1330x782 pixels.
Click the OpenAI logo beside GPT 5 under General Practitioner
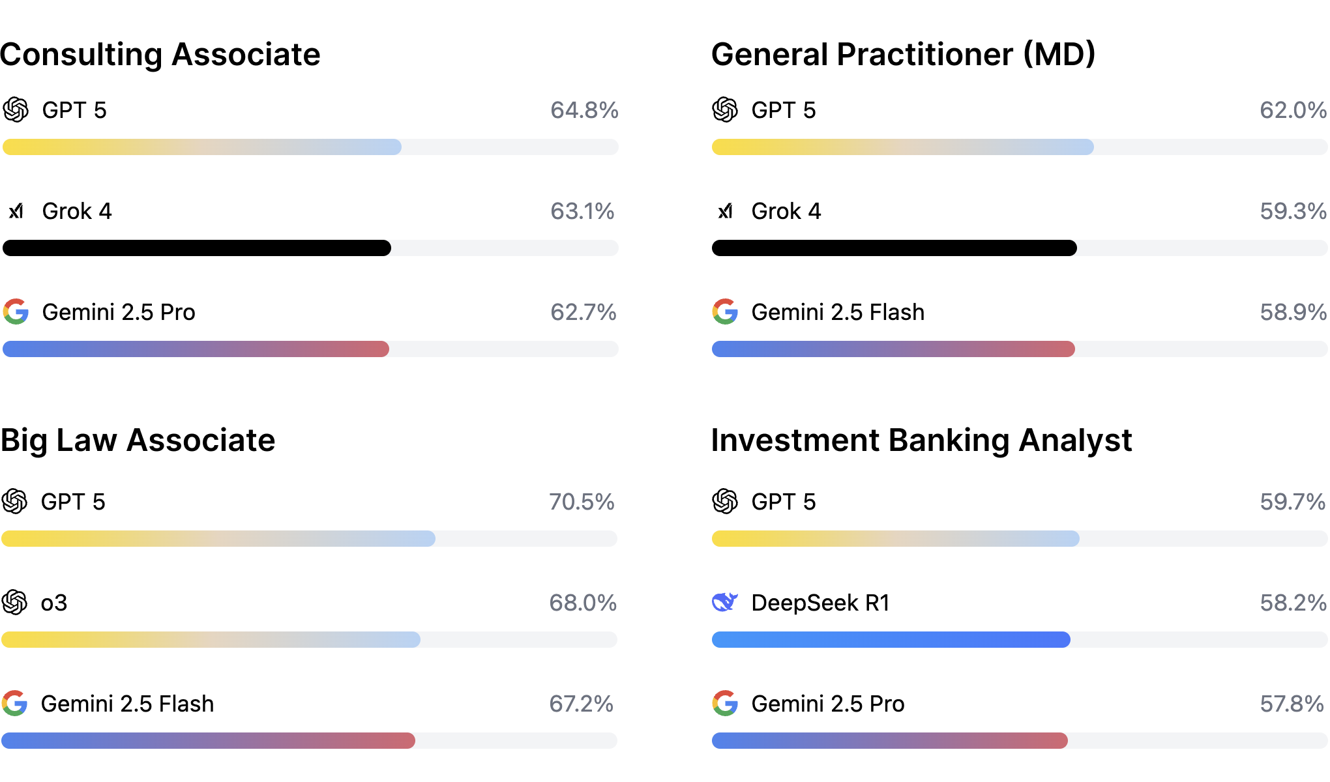[x=725, y=110]
